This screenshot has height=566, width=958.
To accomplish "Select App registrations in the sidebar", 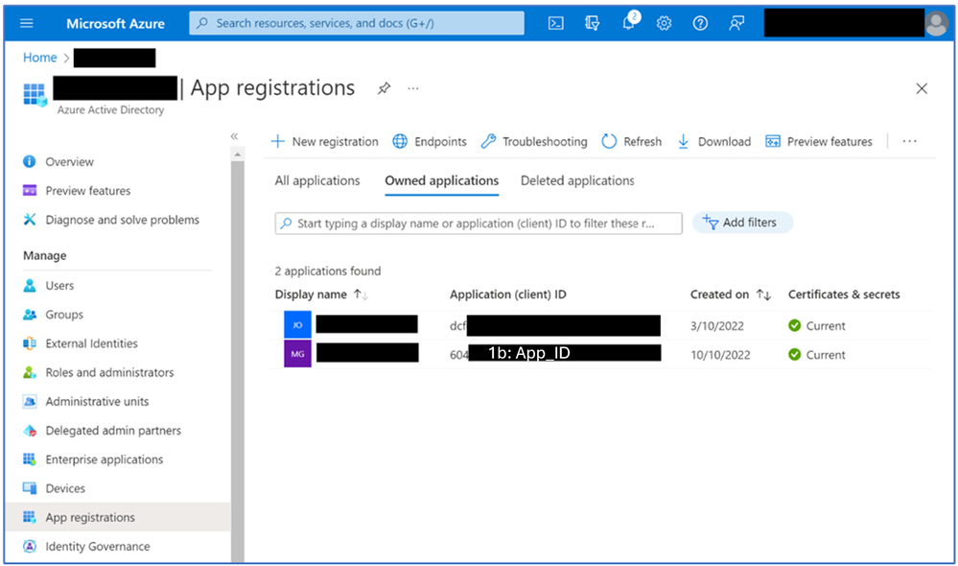I will (x=118, y=517).
